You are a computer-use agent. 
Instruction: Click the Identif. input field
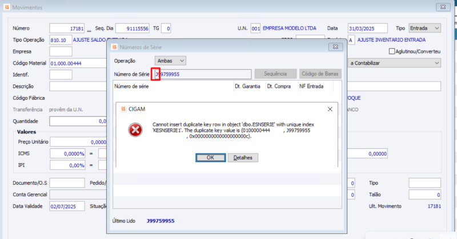click(61, 75)
